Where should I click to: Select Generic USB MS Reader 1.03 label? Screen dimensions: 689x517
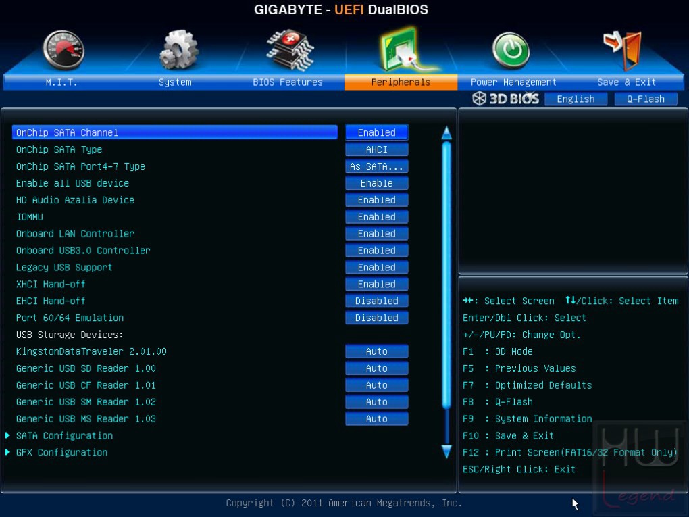(86, 418)
